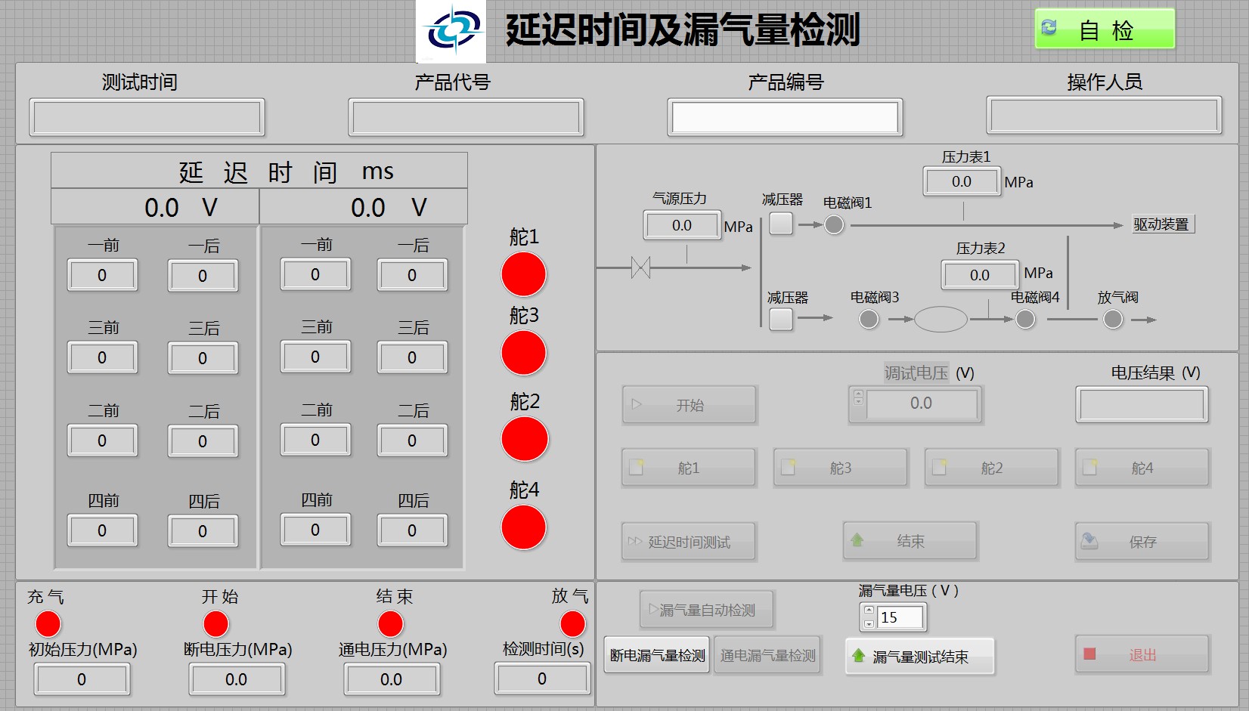Click the document icon on 舵4 button
The width and height of the screenshot is (1249, 711).
pos(1089,467)
